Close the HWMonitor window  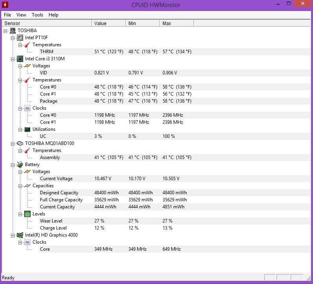[x=303, y=4]
